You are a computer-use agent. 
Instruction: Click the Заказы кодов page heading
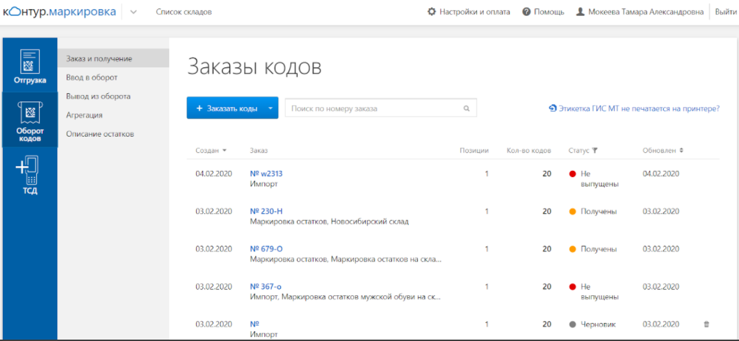254,67
